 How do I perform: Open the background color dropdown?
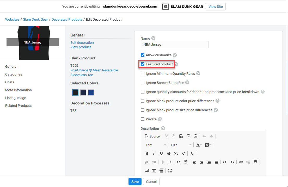click(x=208, y=145)
